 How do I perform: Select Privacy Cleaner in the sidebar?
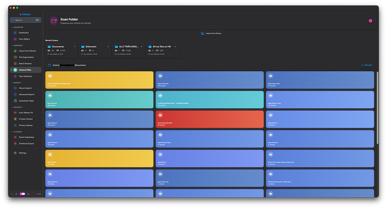coord(25,125)
